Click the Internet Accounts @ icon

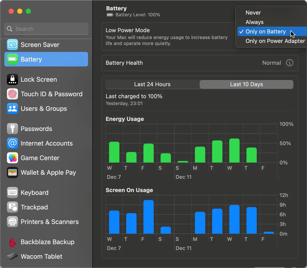pos(13,143)
